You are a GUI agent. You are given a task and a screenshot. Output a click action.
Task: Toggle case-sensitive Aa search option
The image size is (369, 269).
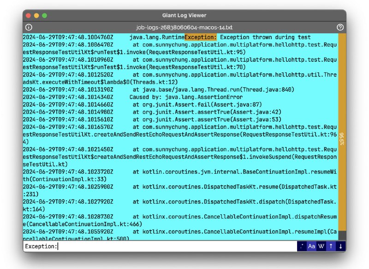point(311,246)
